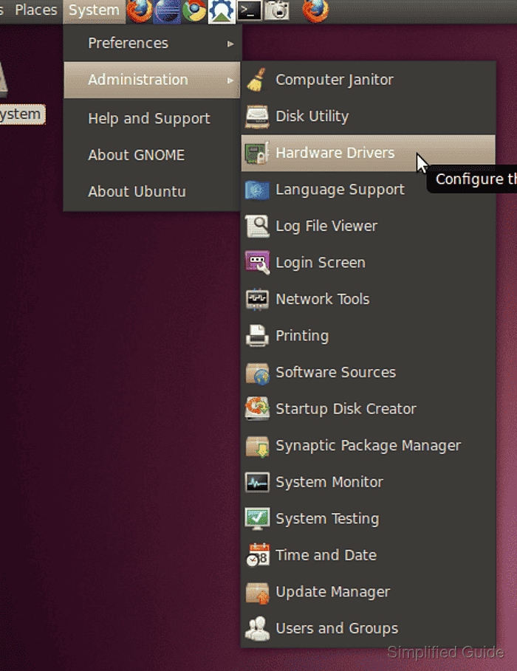Click the Startup Disk Creator icon
The width and height of the screenshot is (517, 671).
tap(256, 409)
